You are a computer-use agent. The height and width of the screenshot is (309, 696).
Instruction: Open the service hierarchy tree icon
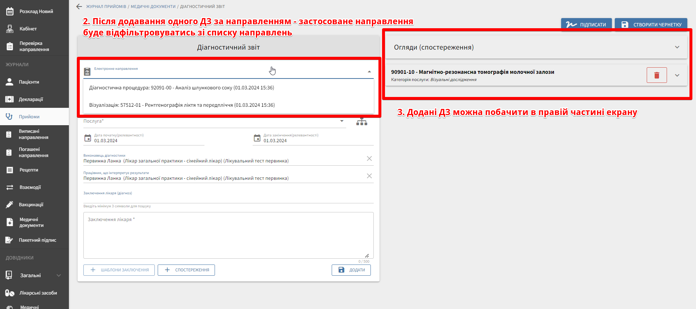click(x=361, y=122)
